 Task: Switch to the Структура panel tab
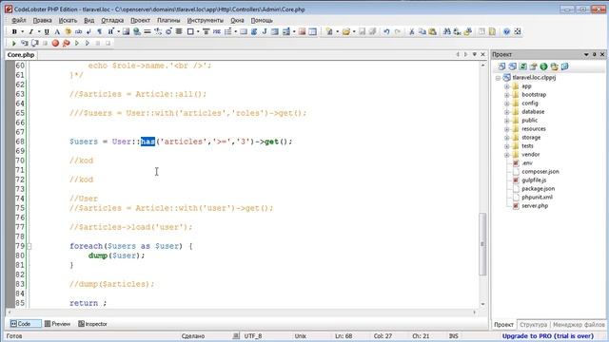[533, 325]
